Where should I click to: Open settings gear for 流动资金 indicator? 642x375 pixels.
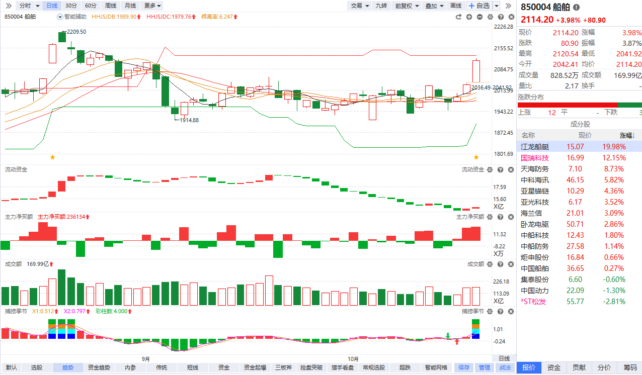tap(489, 170)
